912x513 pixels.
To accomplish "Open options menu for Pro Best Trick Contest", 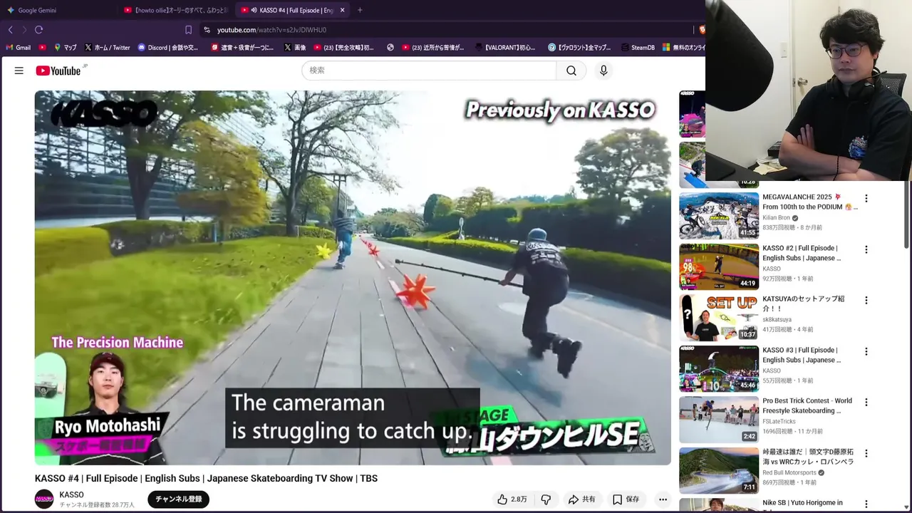I will [x=866, y=403].
